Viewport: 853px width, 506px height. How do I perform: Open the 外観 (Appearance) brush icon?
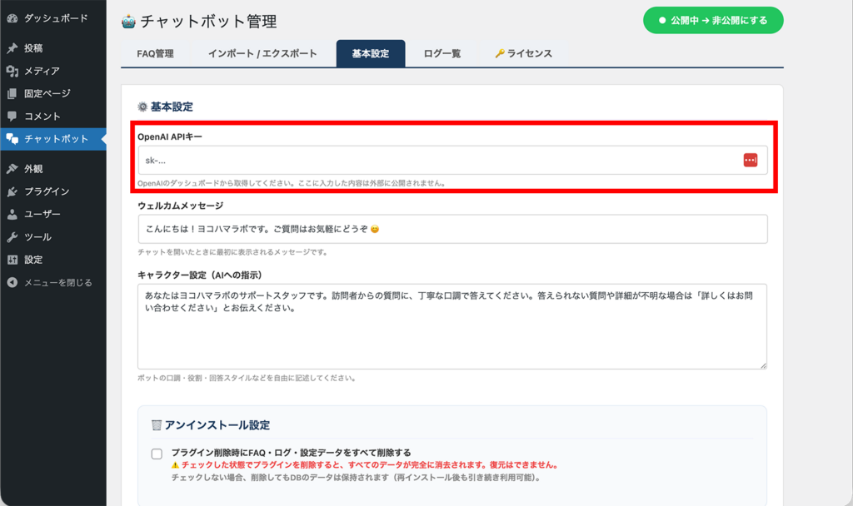coord(12,167)
